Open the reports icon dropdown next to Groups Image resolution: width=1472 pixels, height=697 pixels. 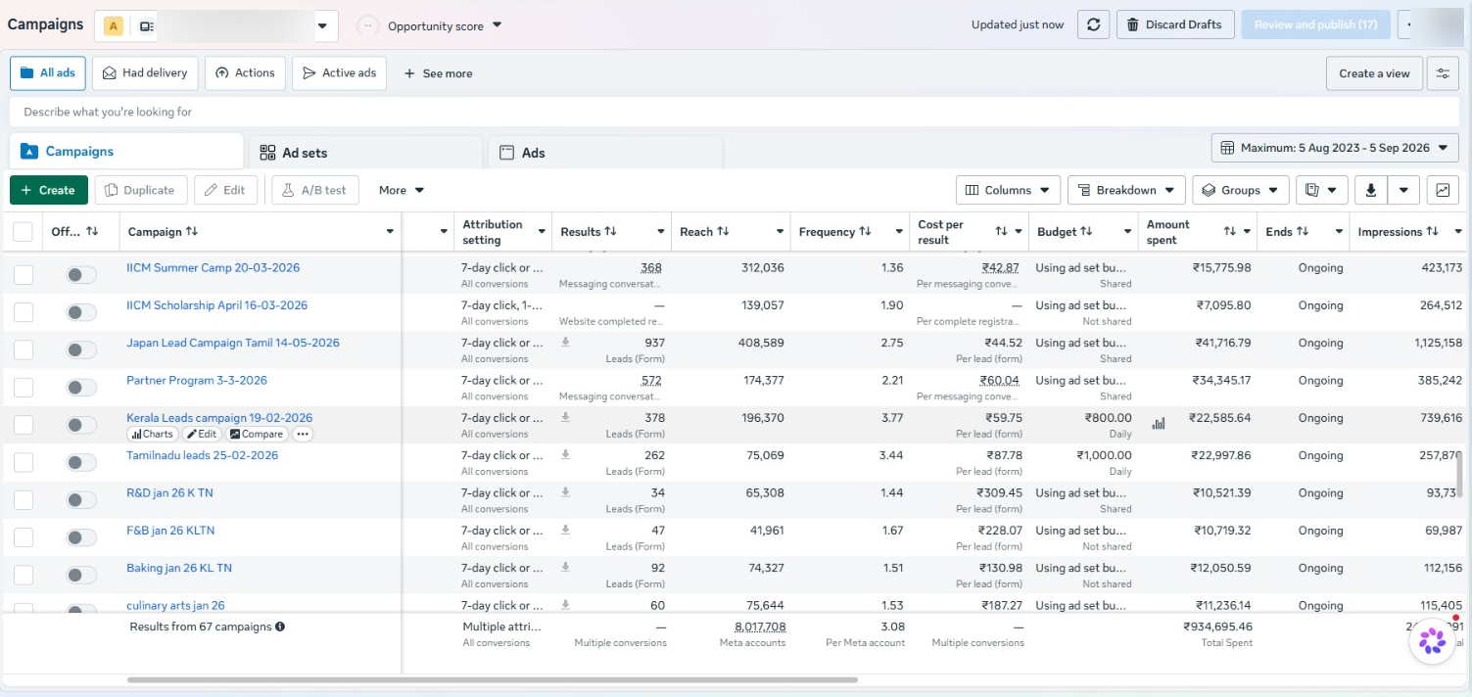point(1321,190)
